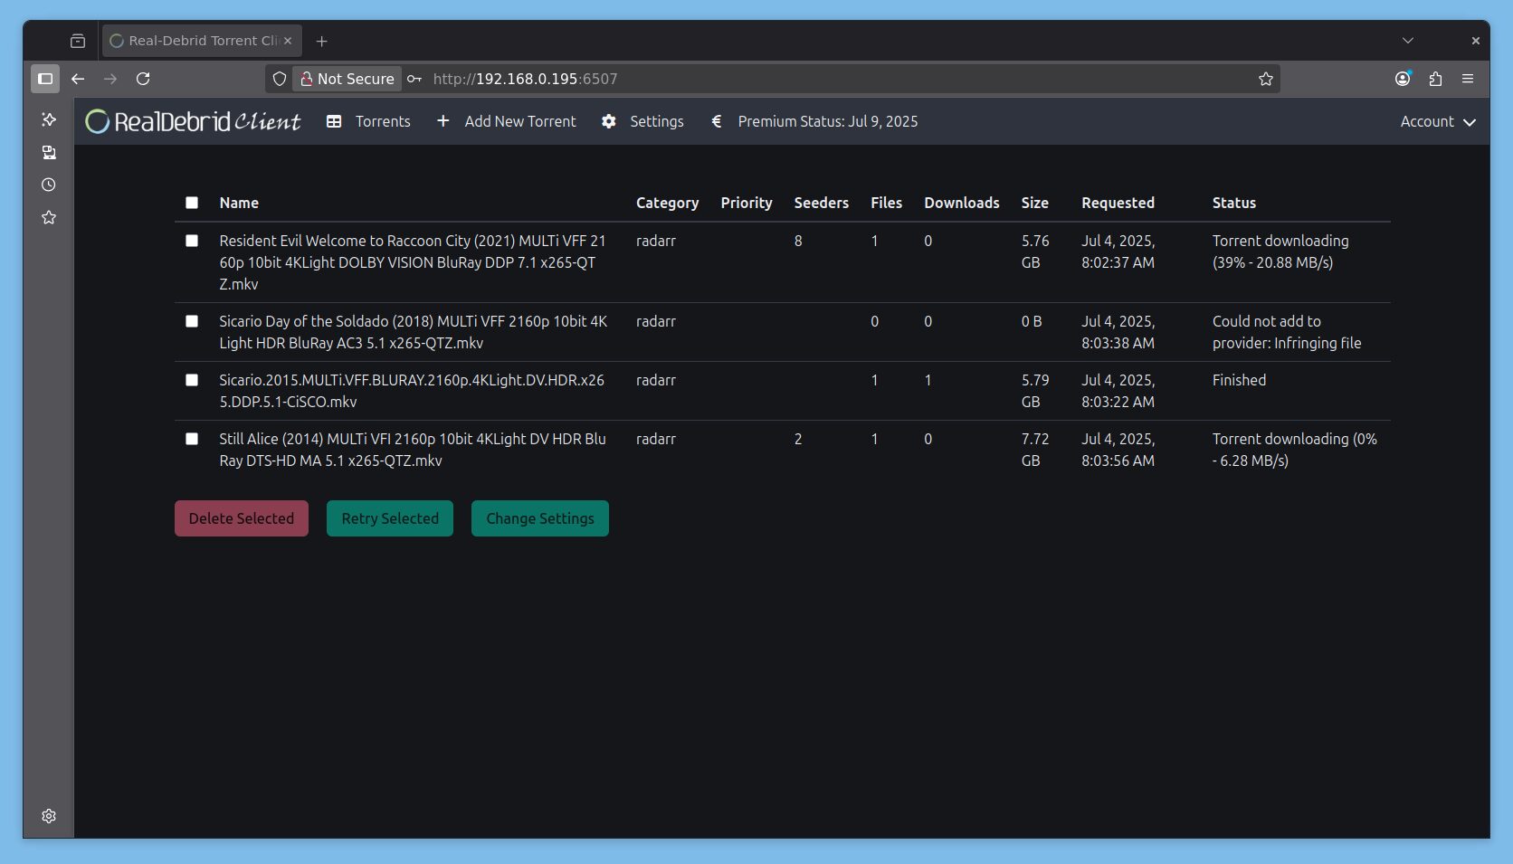Open synced tabs icon in sidebar
The height and width of the screenshot is (864, 1513).
pos(49,152)
